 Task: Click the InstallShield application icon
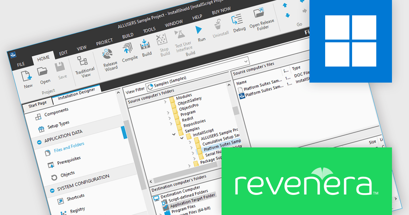(13, 55)
